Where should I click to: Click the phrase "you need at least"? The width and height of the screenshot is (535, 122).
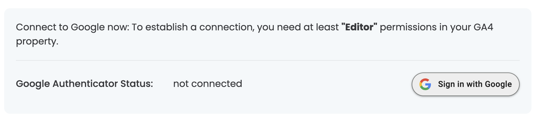point(298,27)
